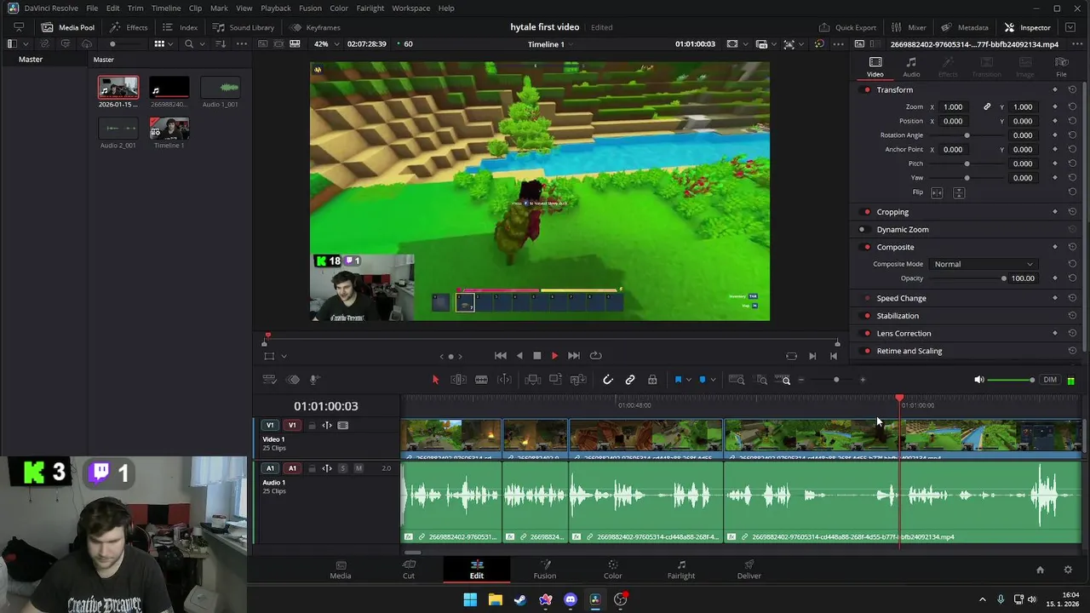Adjust the Rotation Angle slider
1090x613 pixels.
(x=967, y=135)
